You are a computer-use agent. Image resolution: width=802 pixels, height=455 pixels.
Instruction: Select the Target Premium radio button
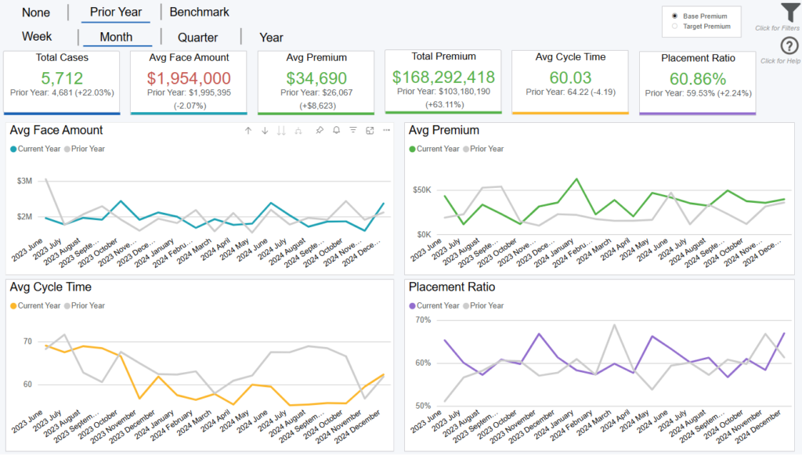(674, 27)
